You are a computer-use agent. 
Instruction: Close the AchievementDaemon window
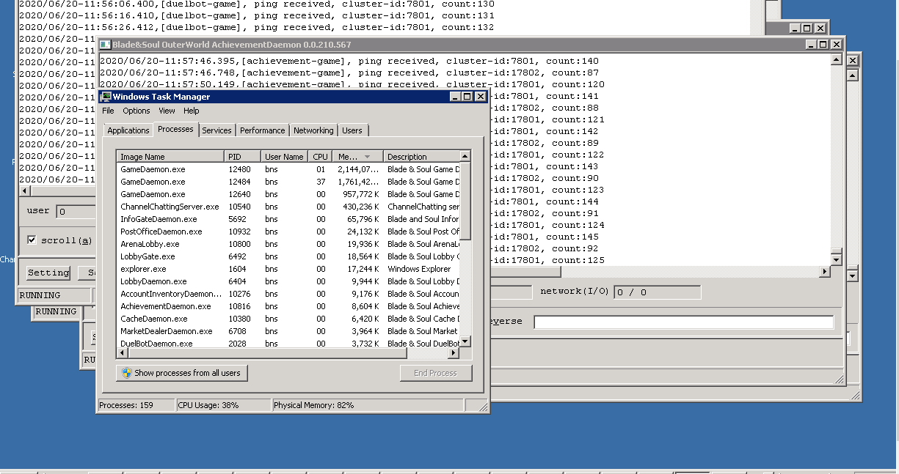[835, 45]
